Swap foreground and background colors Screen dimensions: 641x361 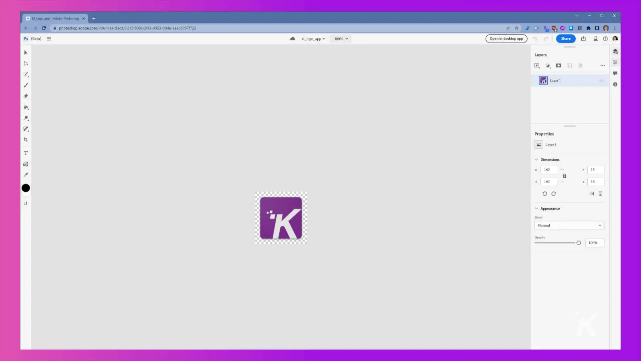(26, 203)
